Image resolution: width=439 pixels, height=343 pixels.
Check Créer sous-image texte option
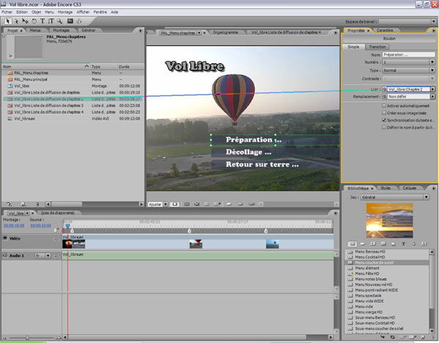pyautogui.click(x=385, y=112)
